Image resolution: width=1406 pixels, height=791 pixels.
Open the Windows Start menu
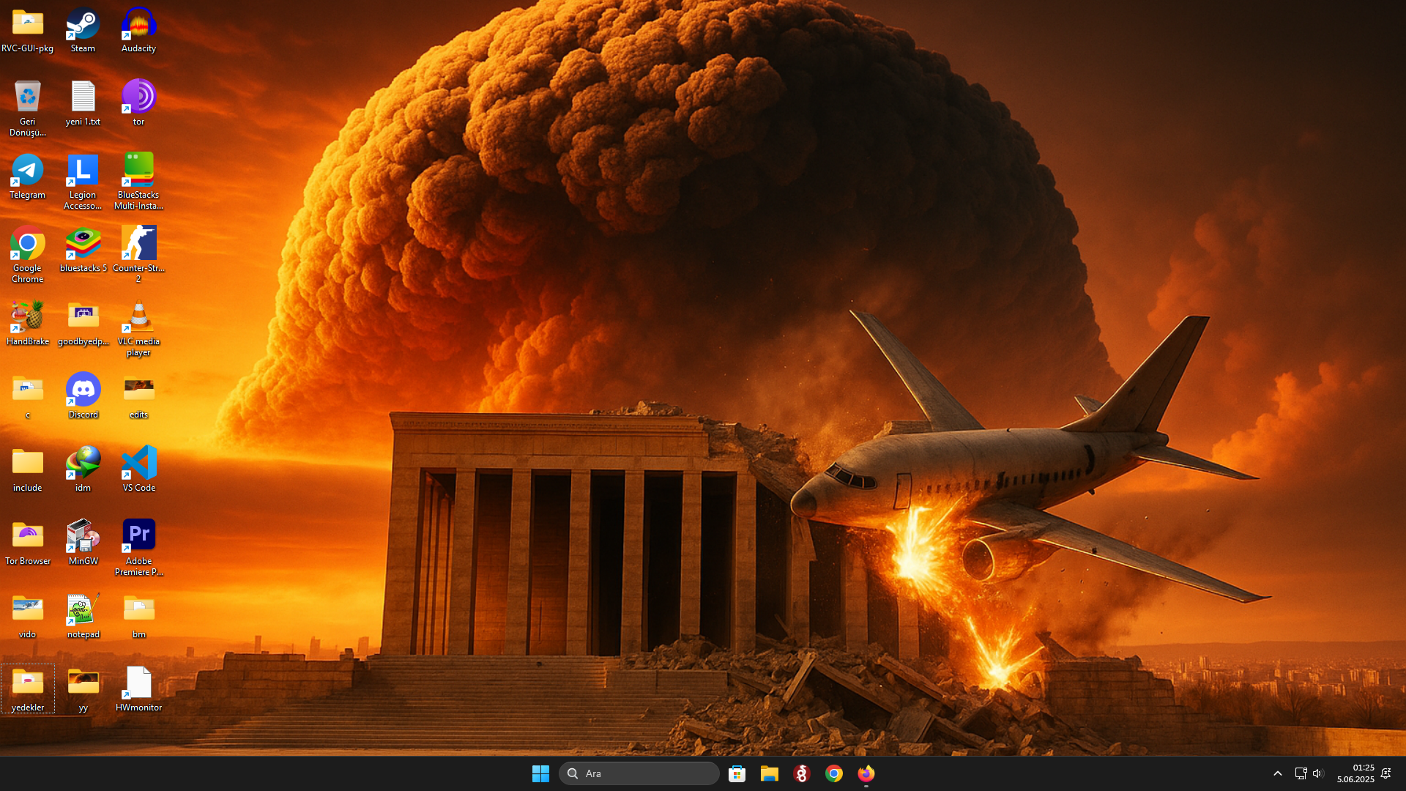click(540, 773)
